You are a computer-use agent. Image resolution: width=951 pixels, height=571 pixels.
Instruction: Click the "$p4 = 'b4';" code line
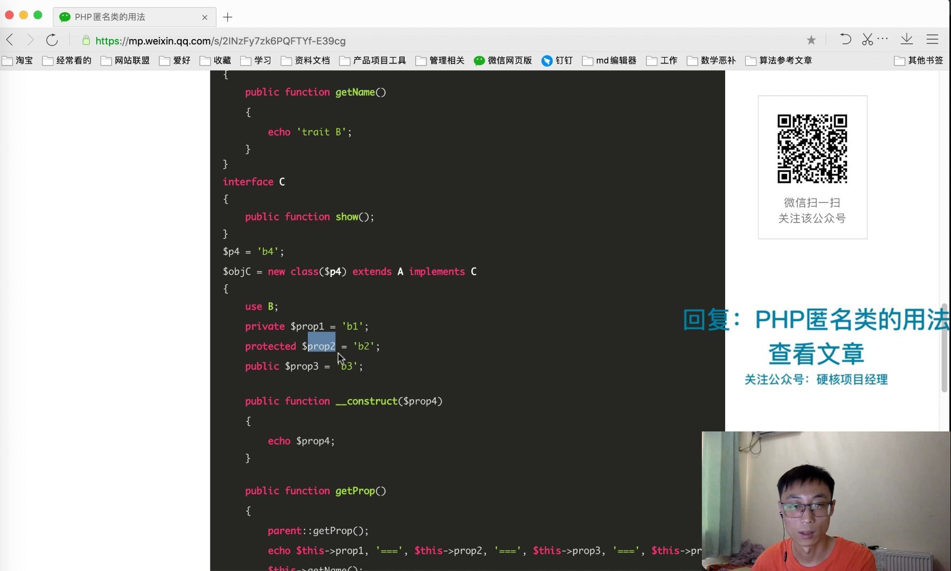click(253, 252)
